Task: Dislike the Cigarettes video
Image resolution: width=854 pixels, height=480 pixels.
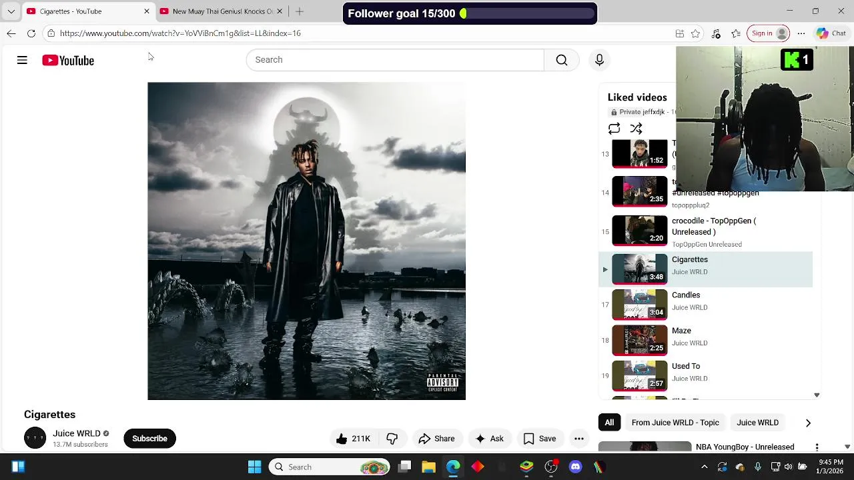Action: pos(392,439)
